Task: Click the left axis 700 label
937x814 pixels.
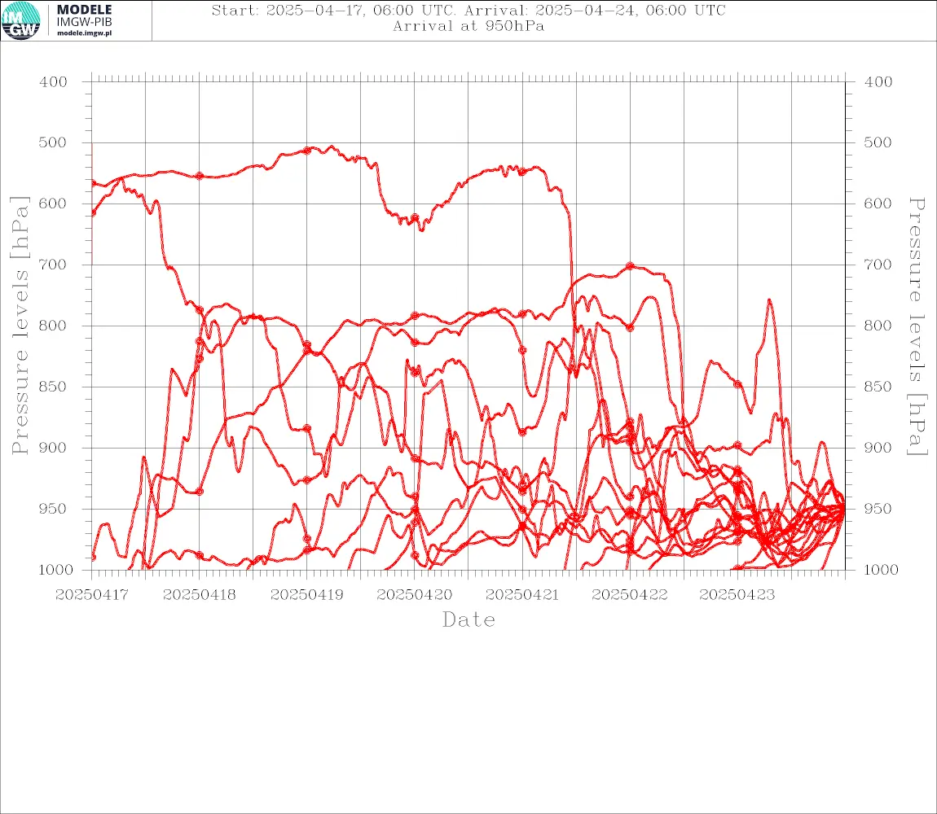Action: pyautogui.click(x=53, y=265)
